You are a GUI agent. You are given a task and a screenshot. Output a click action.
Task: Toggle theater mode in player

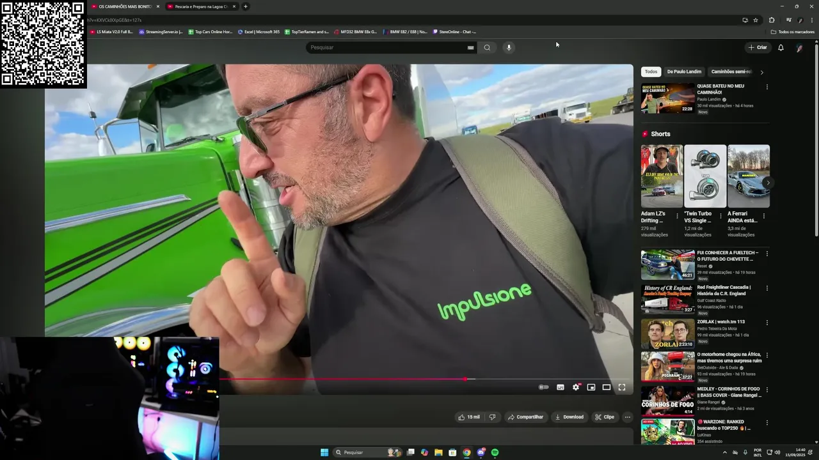(607, 387)
